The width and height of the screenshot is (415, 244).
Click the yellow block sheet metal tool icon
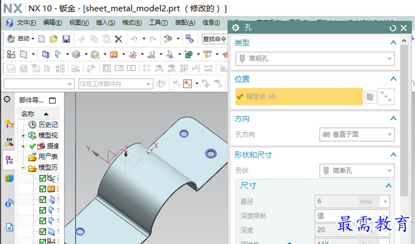coord(95,54)
